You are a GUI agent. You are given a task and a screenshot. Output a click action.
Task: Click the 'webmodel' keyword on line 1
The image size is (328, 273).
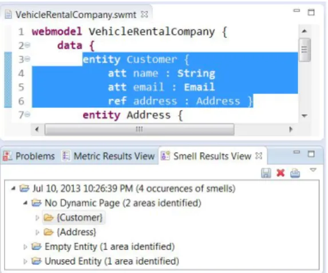tap(57, 32)
